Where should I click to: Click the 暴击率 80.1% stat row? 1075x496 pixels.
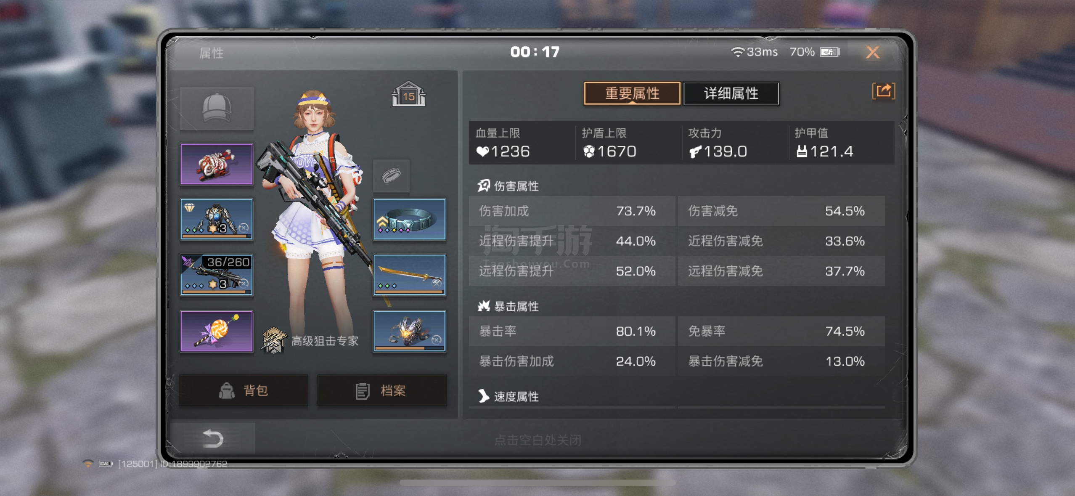572,332
